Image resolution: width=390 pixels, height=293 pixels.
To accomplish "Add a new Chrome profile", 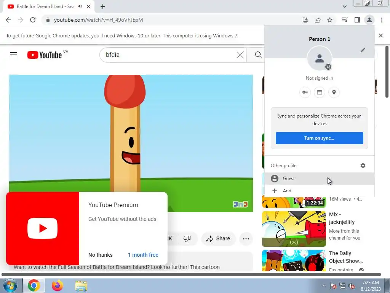I will (320, 191).
